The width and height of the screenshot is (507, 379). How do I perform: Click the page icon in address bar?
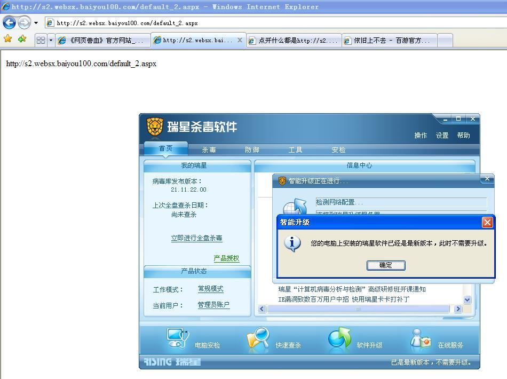click(50, 22)
